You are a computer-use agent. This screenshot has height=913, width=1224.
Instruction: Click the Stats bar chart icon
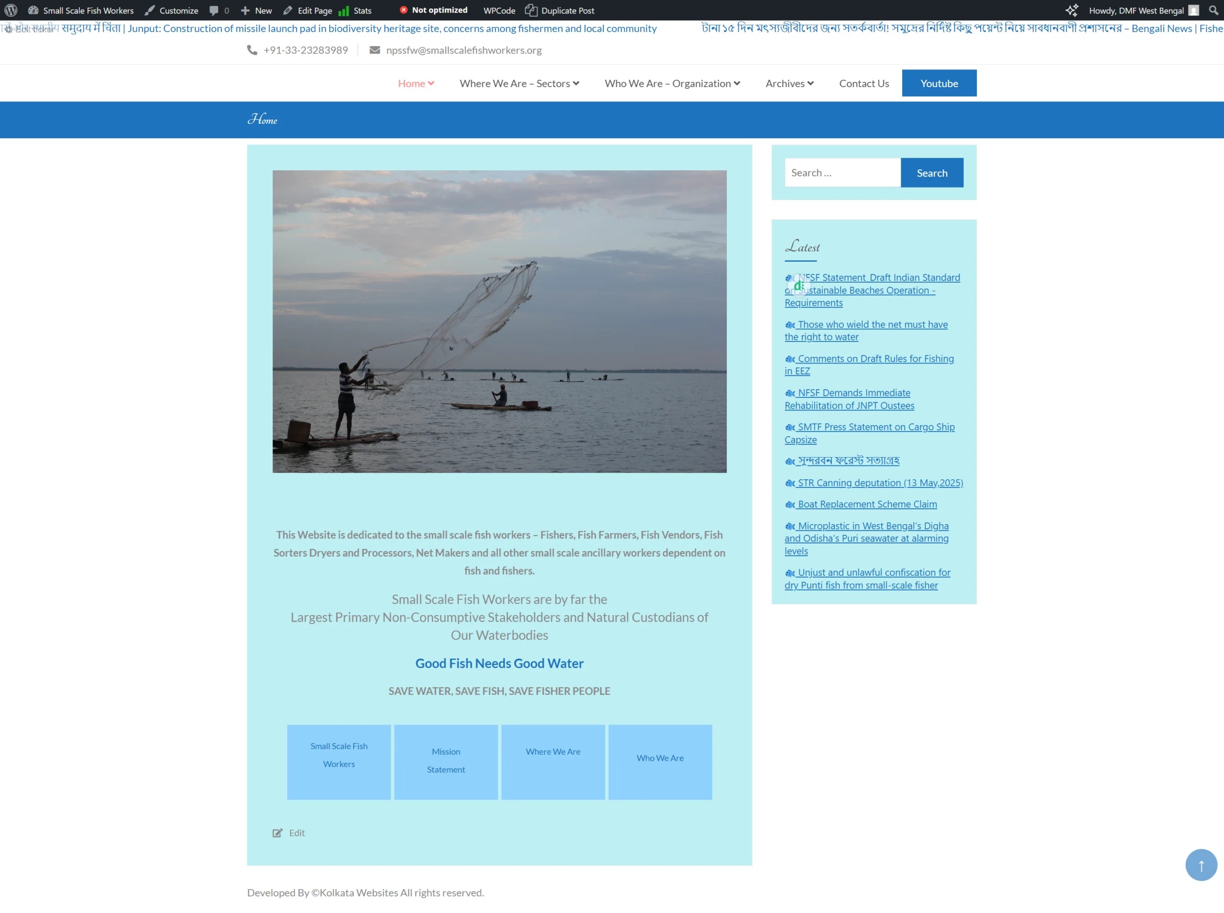click(x=344, y=11)
